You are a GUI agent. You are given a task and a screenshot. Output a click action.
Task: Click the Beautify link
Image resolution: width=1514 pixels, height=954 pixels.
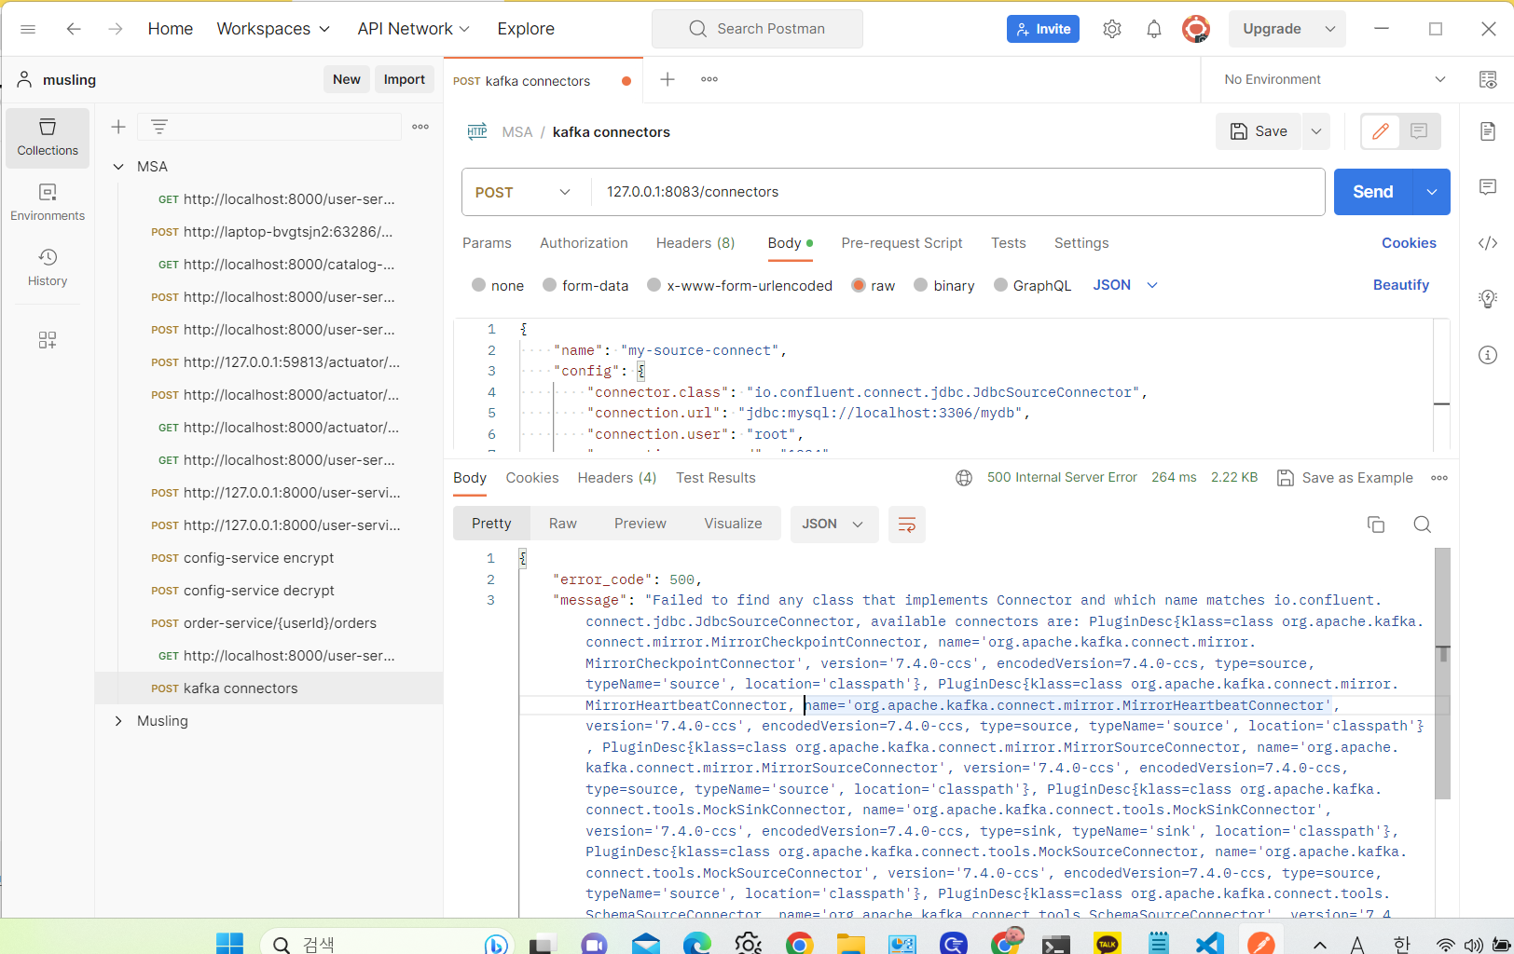(x=1400, y=285)
